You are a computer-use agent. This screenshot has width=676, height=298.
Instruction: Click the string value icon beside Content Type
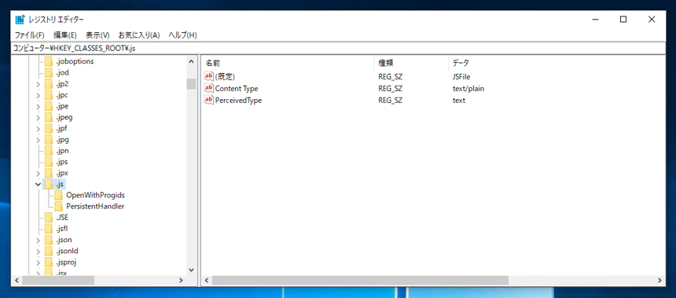coord(209,88)
